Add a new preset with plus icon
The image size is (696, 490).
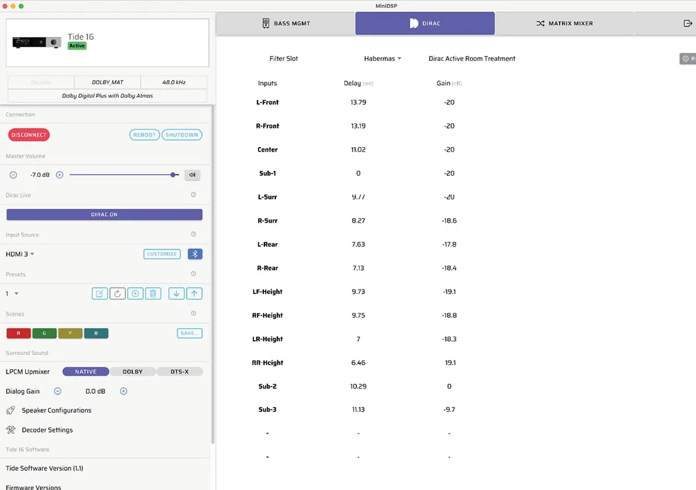coord(135,293)
